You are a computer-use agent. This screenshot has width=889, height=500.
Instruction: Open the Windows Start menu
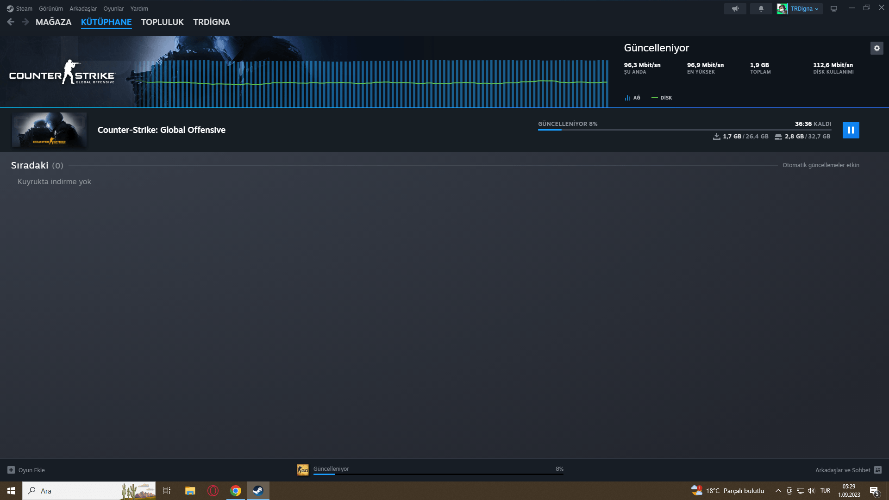pos(11,491)
